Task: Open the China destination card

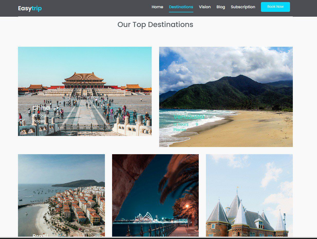Action: (x=85, y=91)
